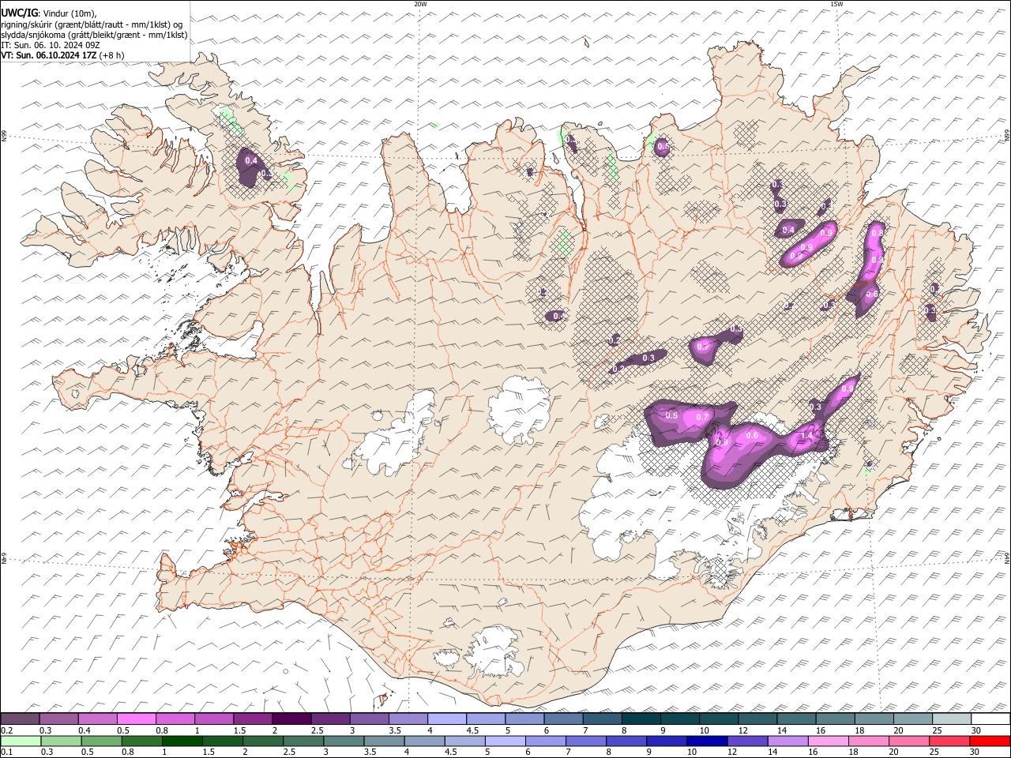Click the '30' label in the bottom legend row
Image resolution: width=1011 pixels, height=758 pixels.
tap(975, 752)
